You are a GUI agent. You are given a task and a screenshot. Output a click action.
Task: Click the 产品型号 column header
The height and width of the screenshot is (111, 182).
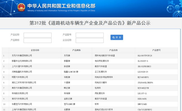pos(157,50)
